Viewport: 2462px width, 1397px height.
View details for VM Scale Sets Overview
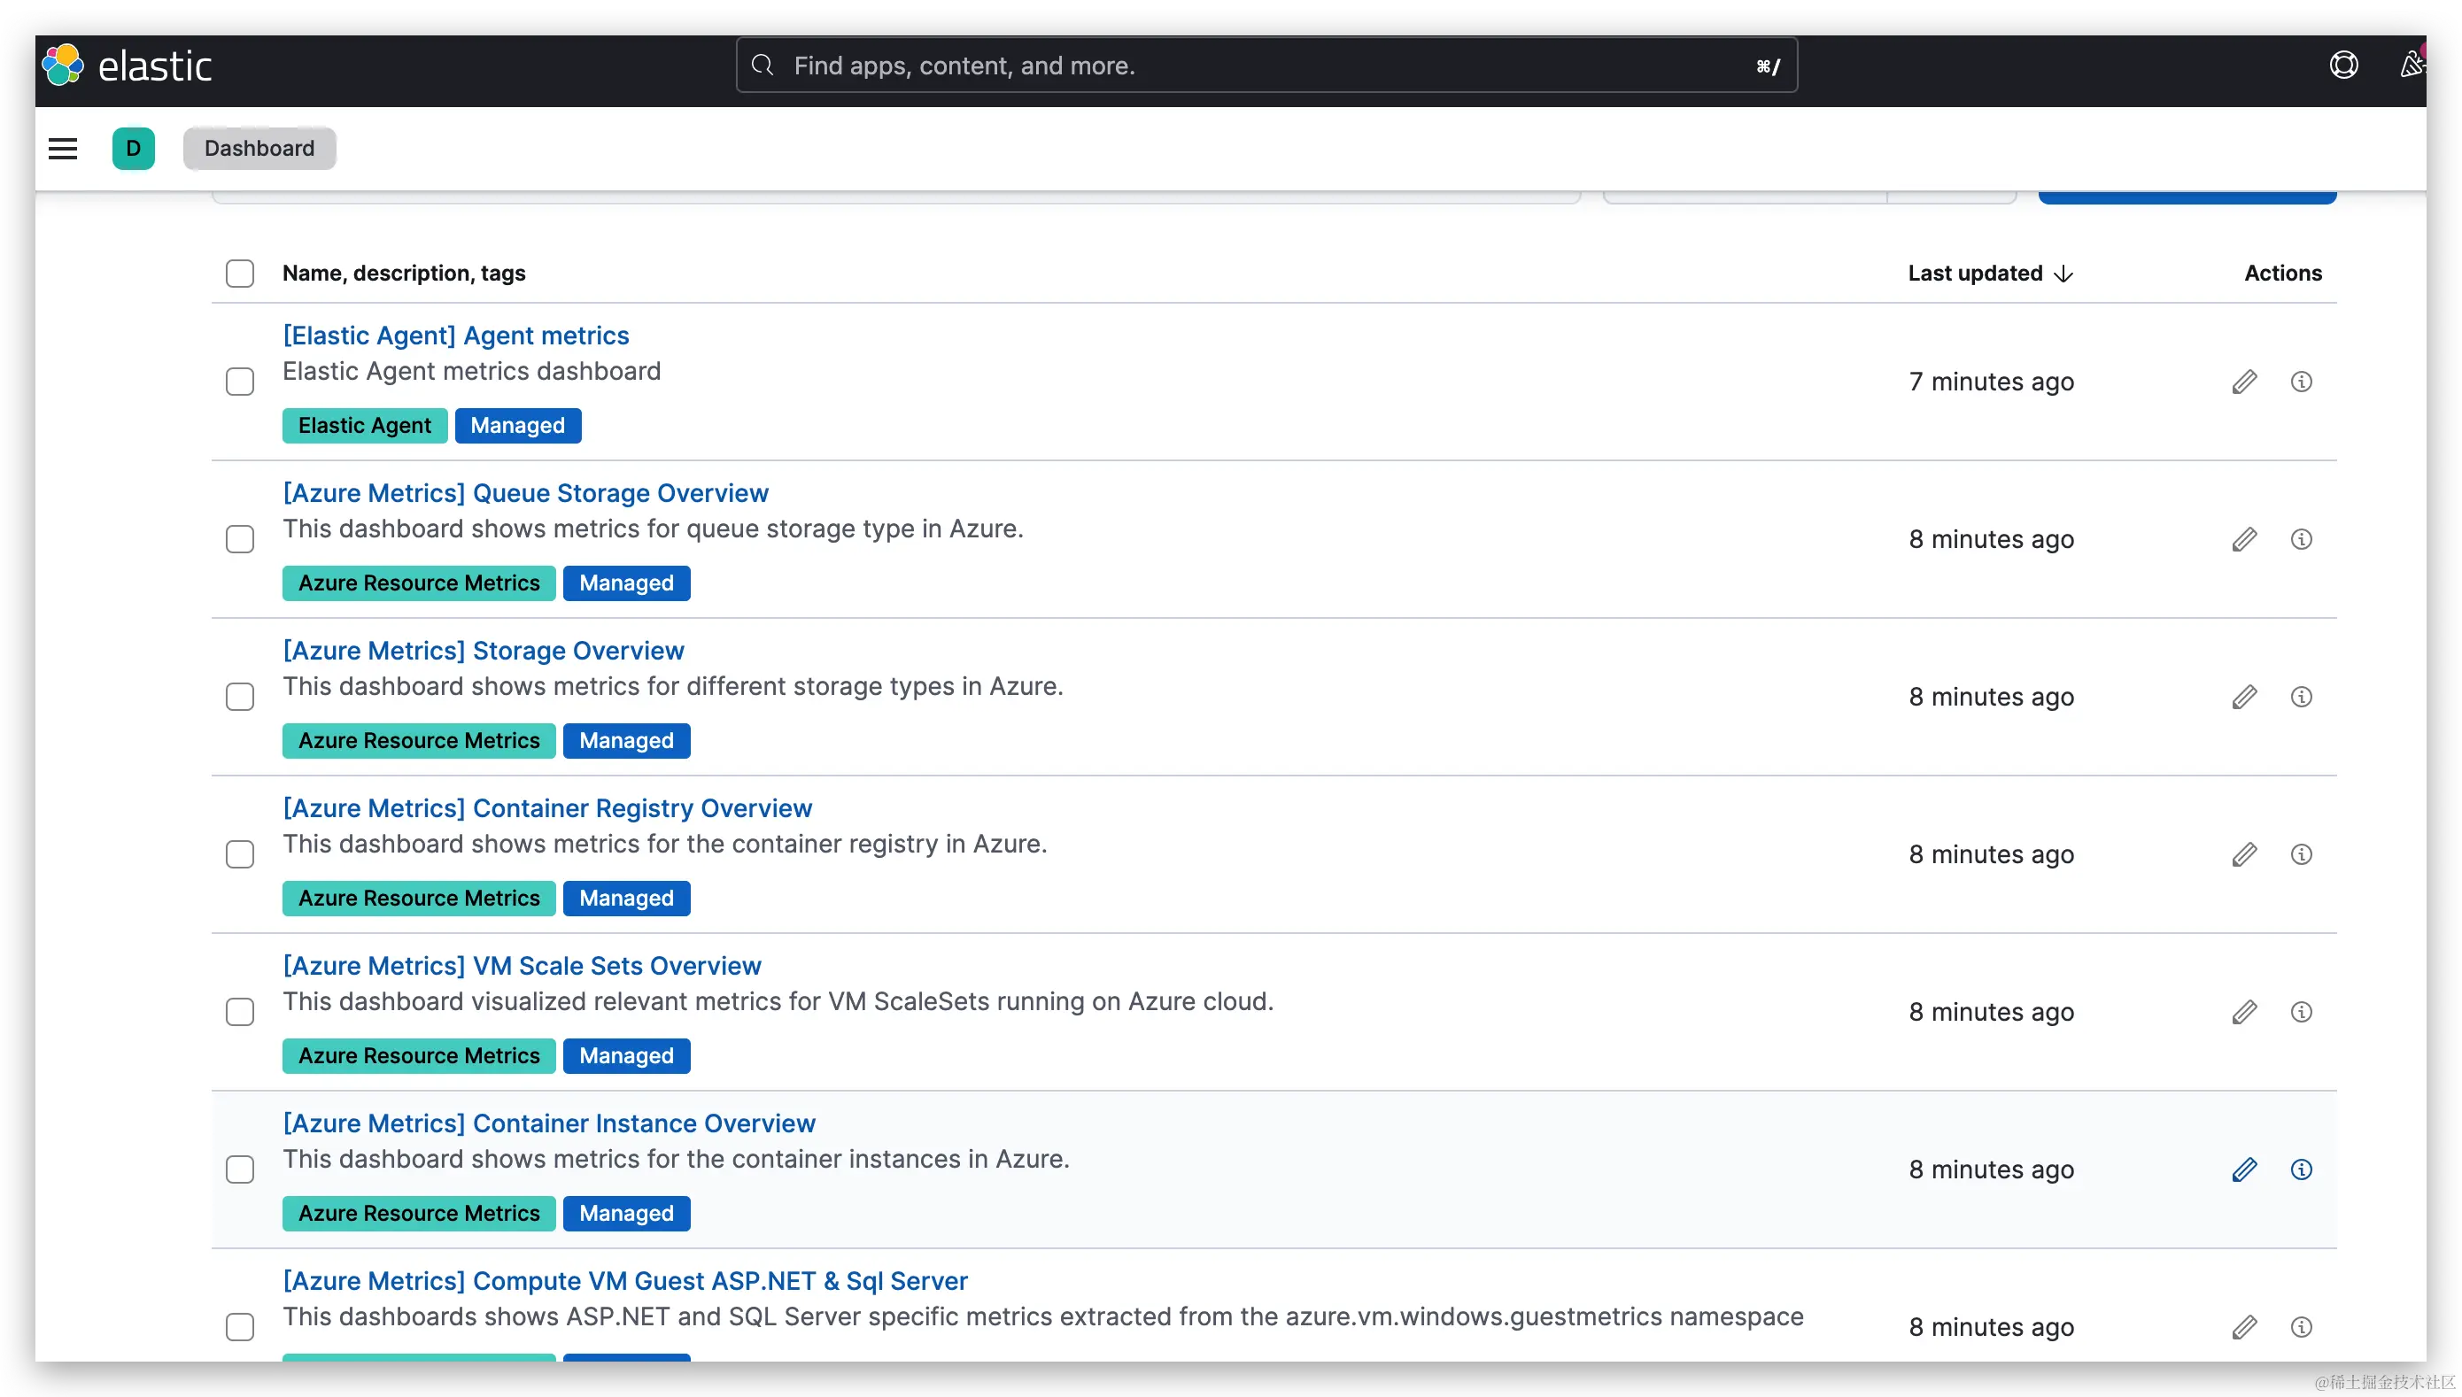click(x=2301, y=1012)
